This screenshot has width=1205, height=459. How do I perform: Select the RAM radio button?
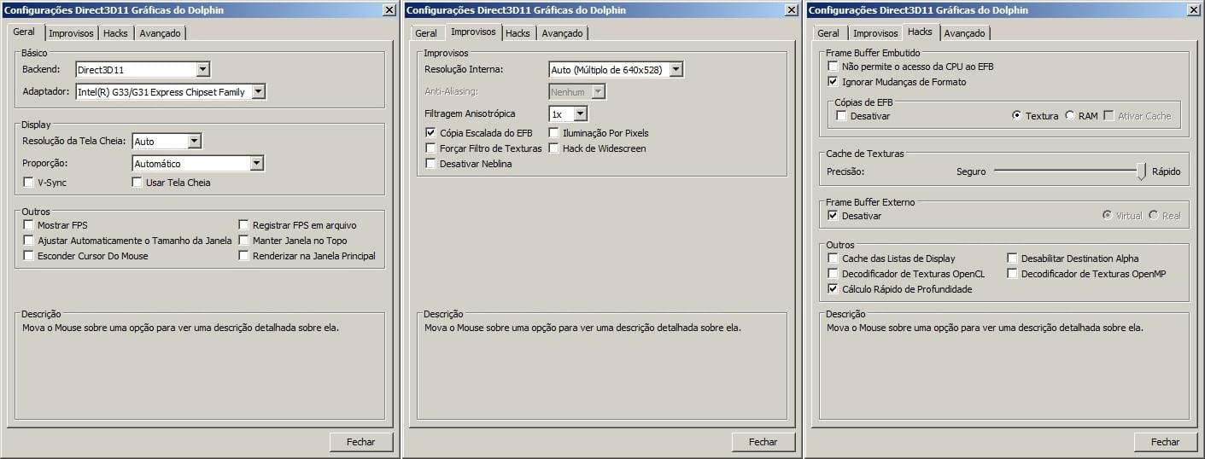(1070, 116)
